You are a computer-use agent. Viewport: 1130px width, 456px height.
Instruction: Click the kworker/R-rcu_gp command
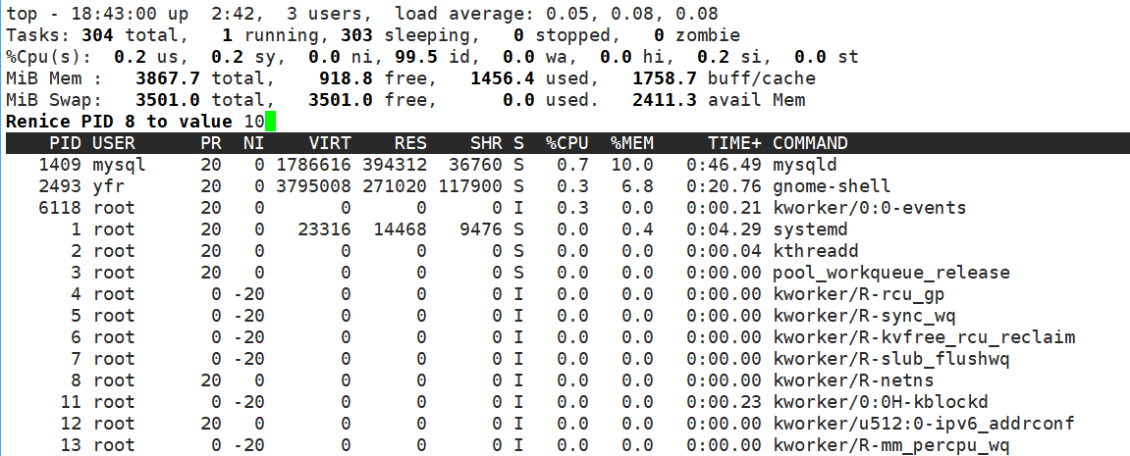858,294
